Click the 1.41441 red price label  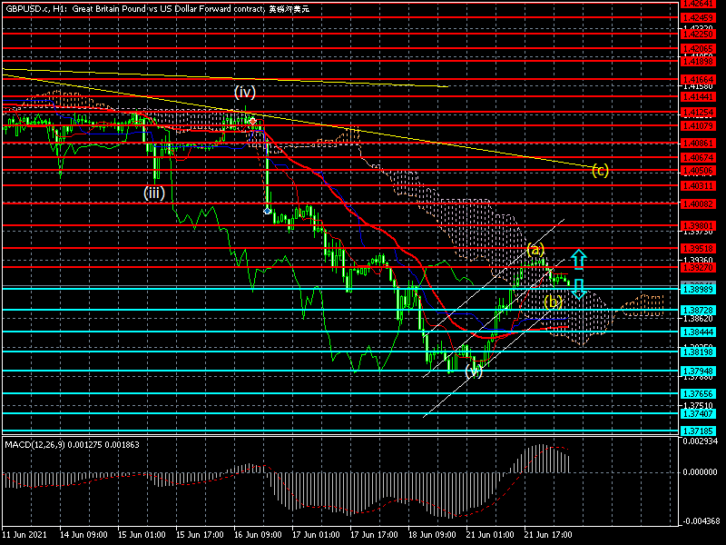pos(698,97)
